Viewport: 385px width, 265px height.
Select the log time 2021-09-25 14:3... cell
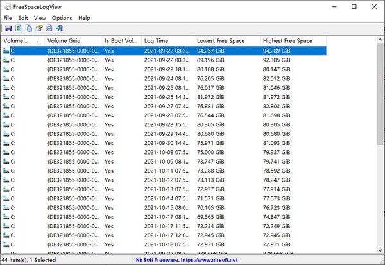pos(167,97)
